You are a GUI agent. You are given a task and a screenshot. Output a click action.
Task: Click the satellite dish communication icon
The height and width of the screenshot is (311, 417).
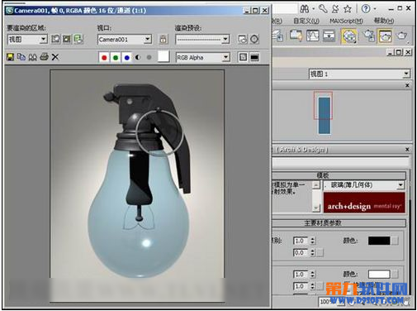[335, 9]
